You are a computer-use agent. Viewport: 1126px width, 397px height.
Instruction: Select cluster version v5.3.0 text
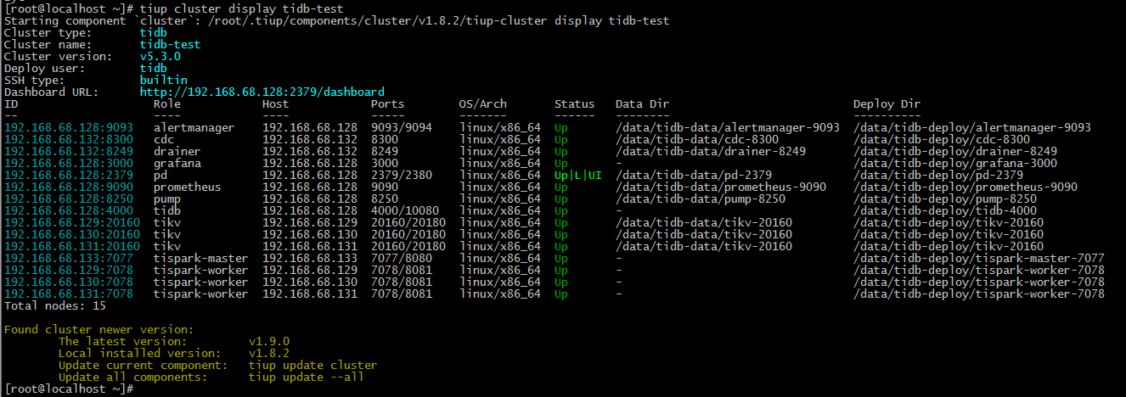(160, 56)
